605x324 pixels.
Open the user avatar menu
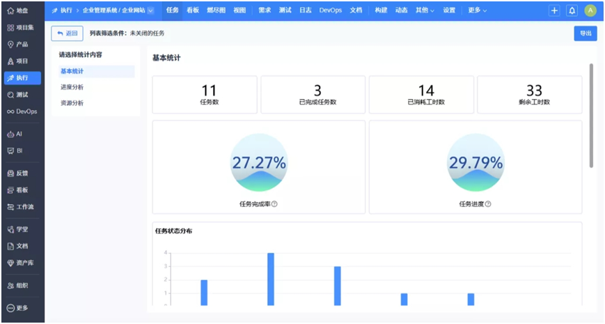590,10
